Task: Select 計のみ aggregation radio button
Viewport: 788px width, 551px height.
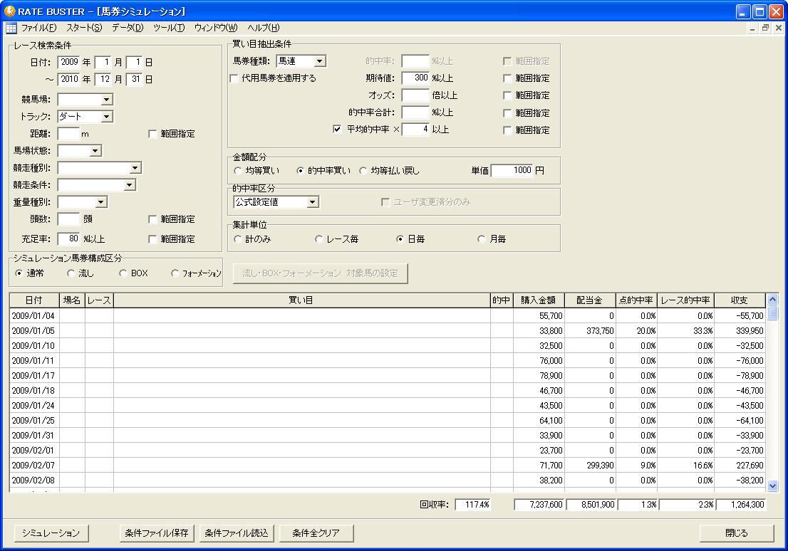Action: click(x=238, y=239)
